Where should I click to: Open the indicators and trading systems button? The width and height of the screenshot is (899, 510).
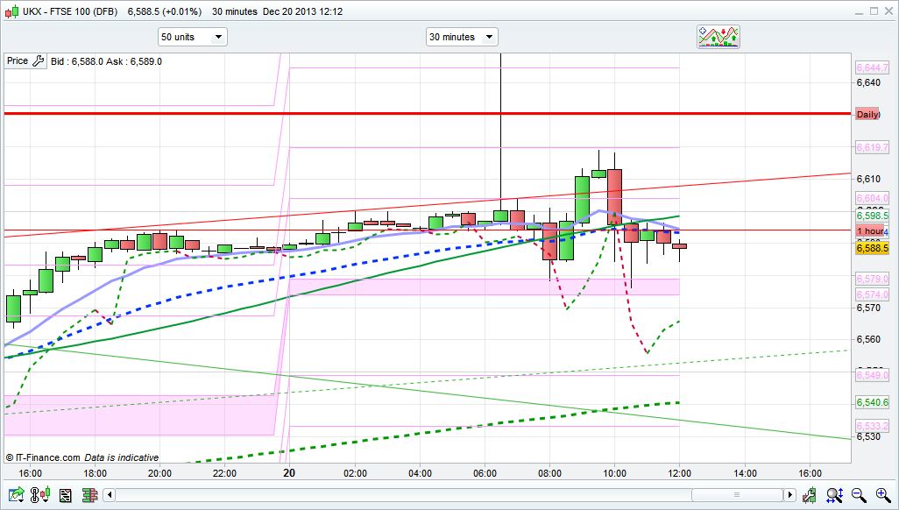[x=718, y=36]
